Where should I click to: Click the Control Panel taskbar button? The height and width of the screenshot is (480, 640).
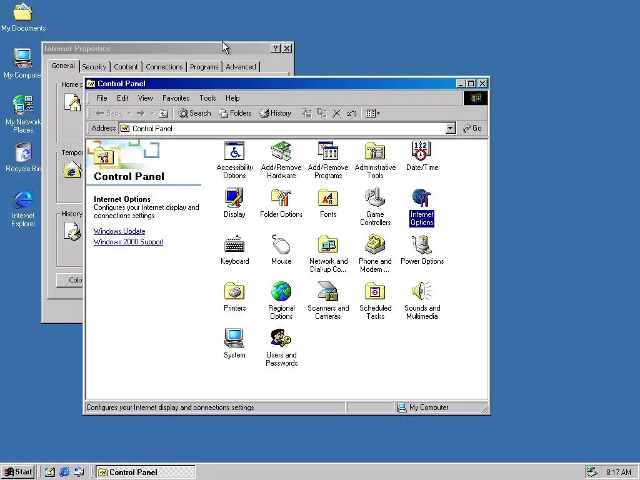(146, 472)
